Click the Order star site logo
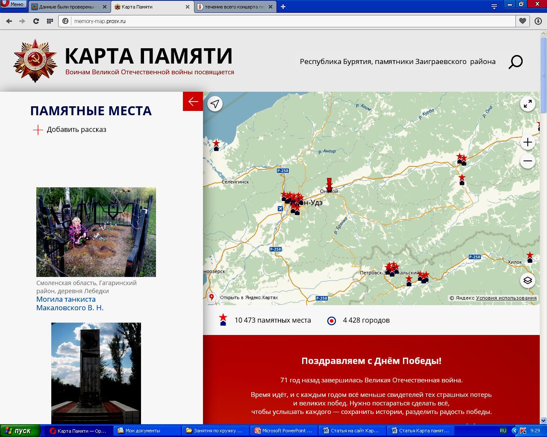This screenshot has height=437, width=547. click(35, 61)
